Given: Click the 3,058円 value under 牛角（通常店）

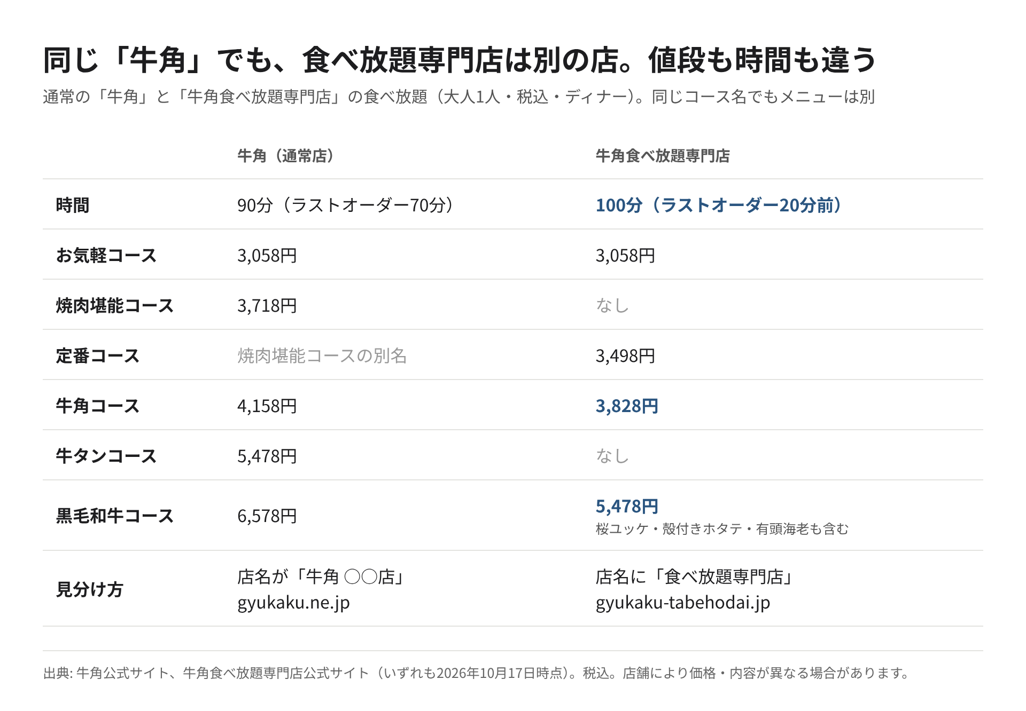Looking at the screenshot, I should (x=267, y=255).
